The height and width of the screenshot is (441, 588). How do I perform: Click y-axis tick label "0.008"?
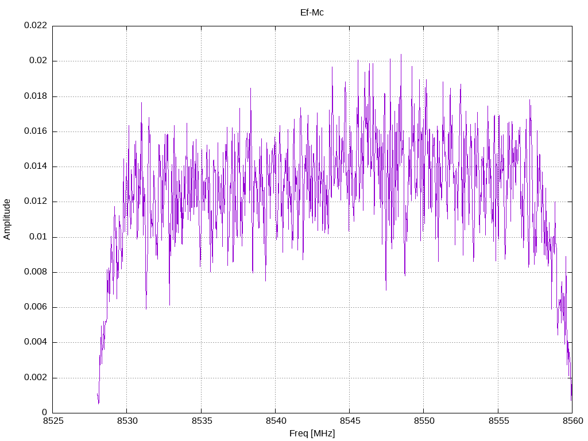(x=36, y=272)
